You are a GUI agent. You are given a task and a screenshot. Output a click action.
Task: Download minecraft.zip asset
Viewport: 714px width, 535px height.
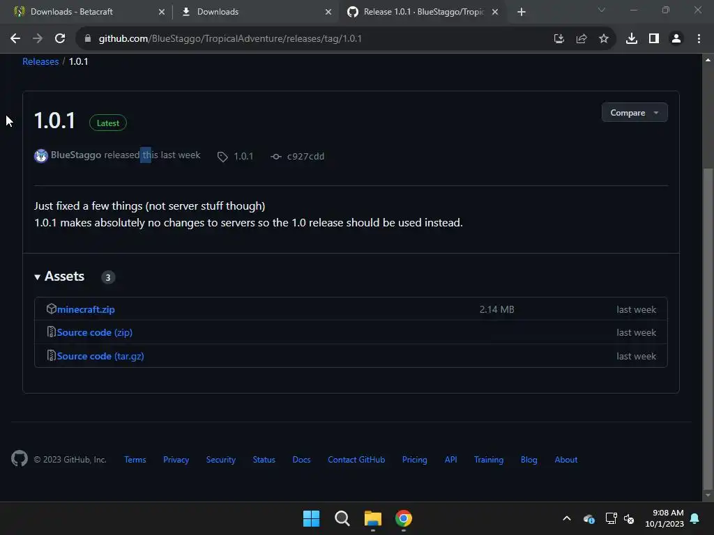[86, 309]
